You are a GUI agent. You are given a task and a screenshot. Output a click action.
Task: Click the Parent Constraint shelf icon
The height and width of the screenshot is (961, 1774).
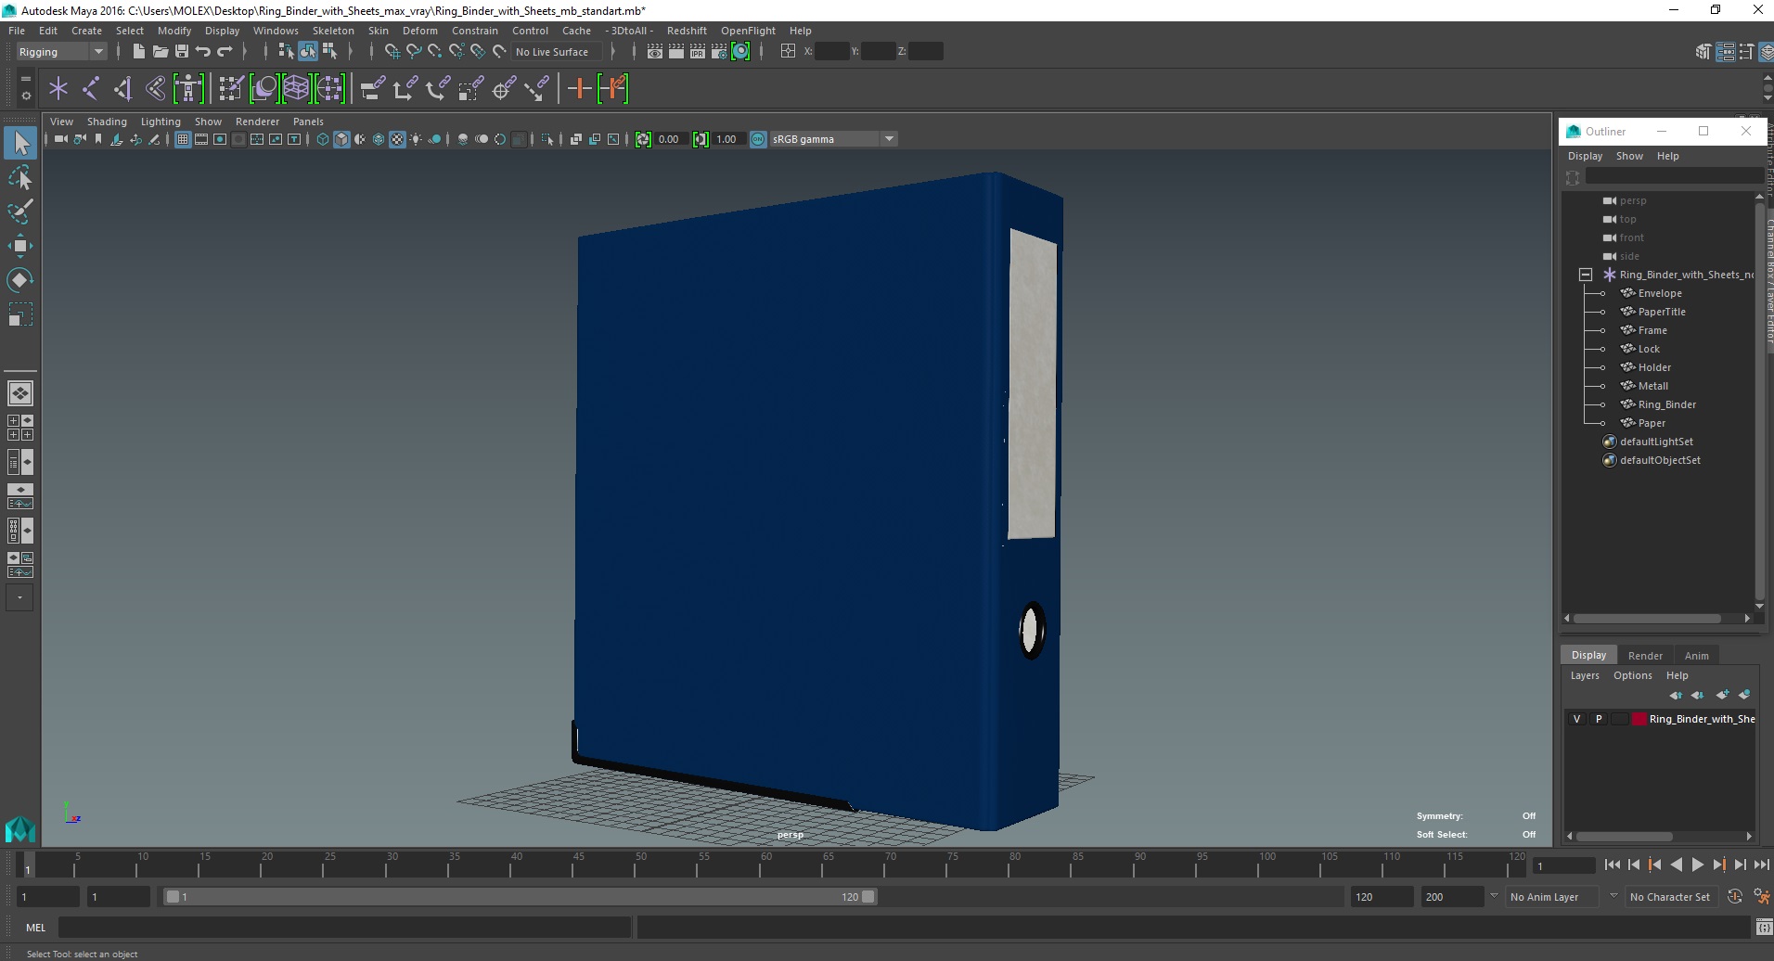(x=373, y=89)
